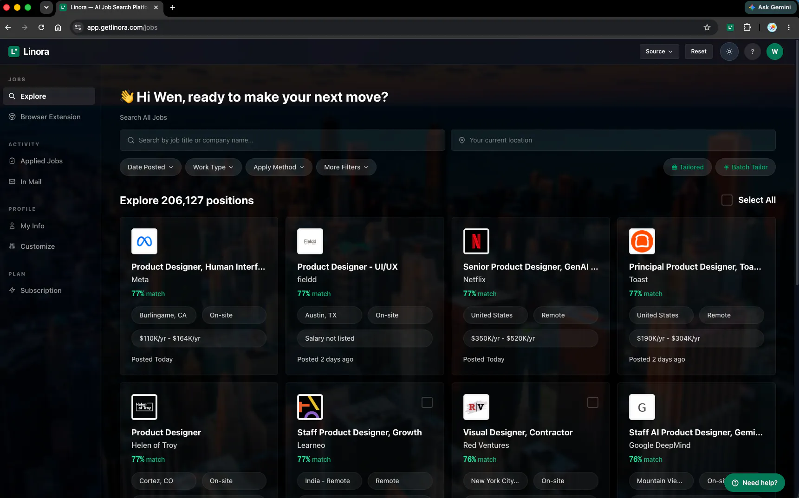Bookmark this page with the star icon

pos(707,27)
